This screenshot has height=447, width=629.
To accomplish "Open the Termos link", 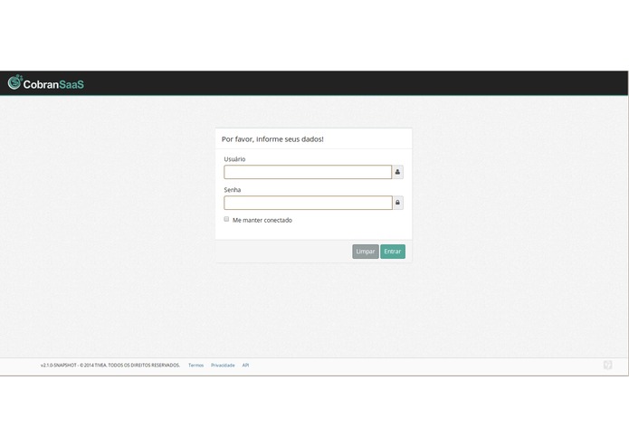I will [195, 366].
